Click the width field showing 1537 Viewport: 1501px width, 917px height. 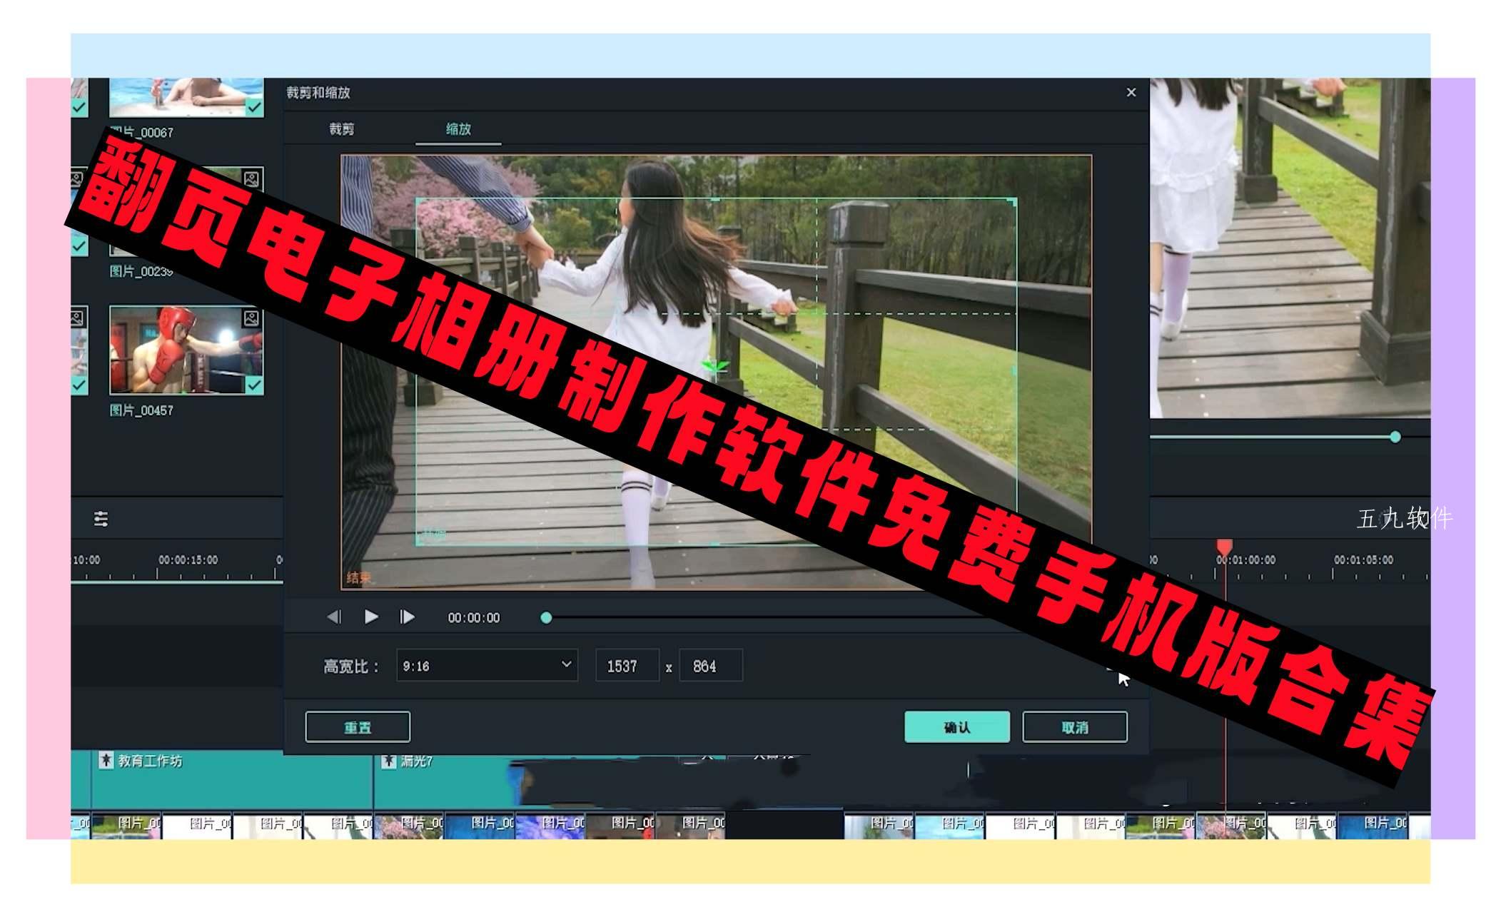click(627, 666)
